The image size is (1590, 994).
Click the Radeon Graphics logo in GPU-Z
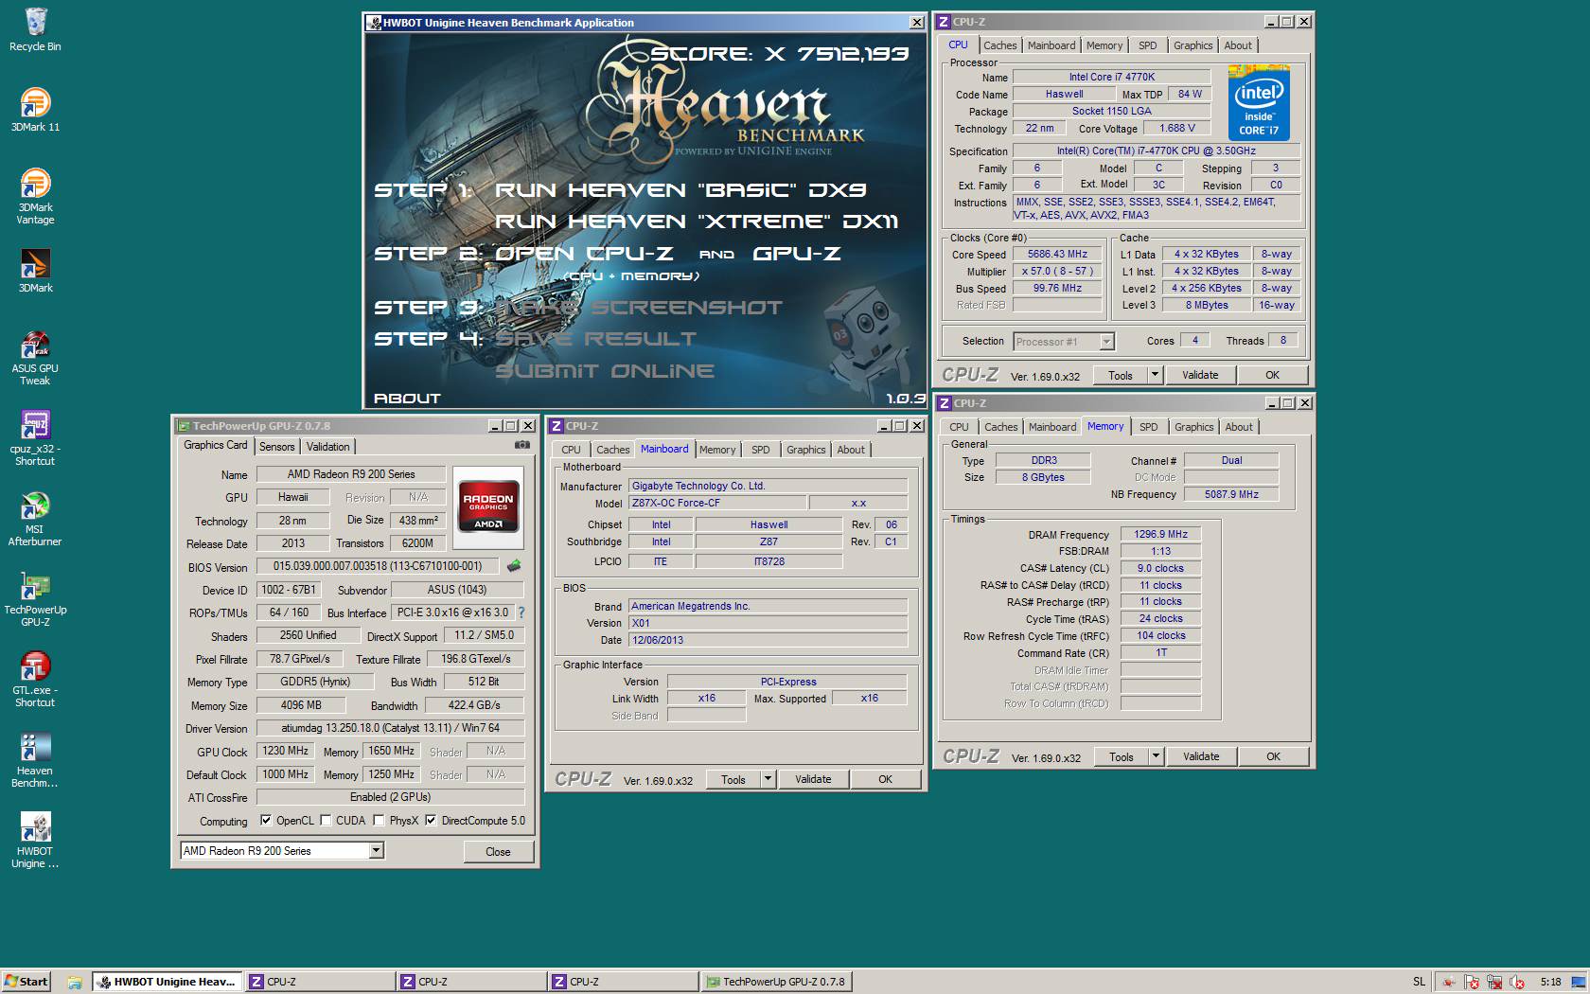coord(488,508)
